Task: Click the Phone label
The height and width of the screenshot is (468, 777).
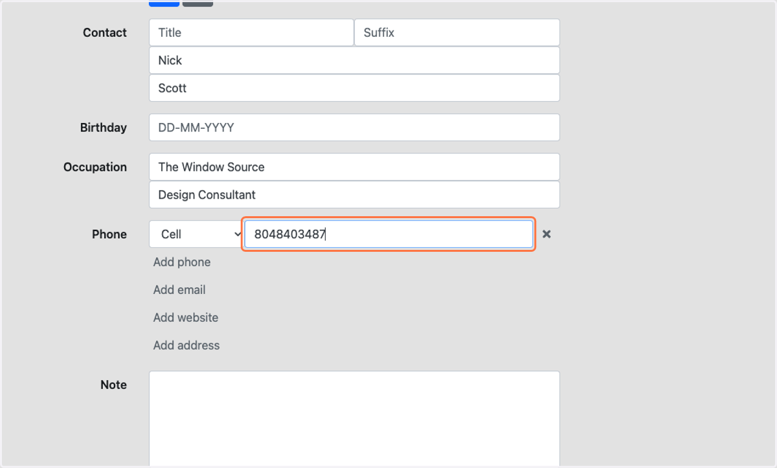Action: pyautogui.click(x=109, y=234)
